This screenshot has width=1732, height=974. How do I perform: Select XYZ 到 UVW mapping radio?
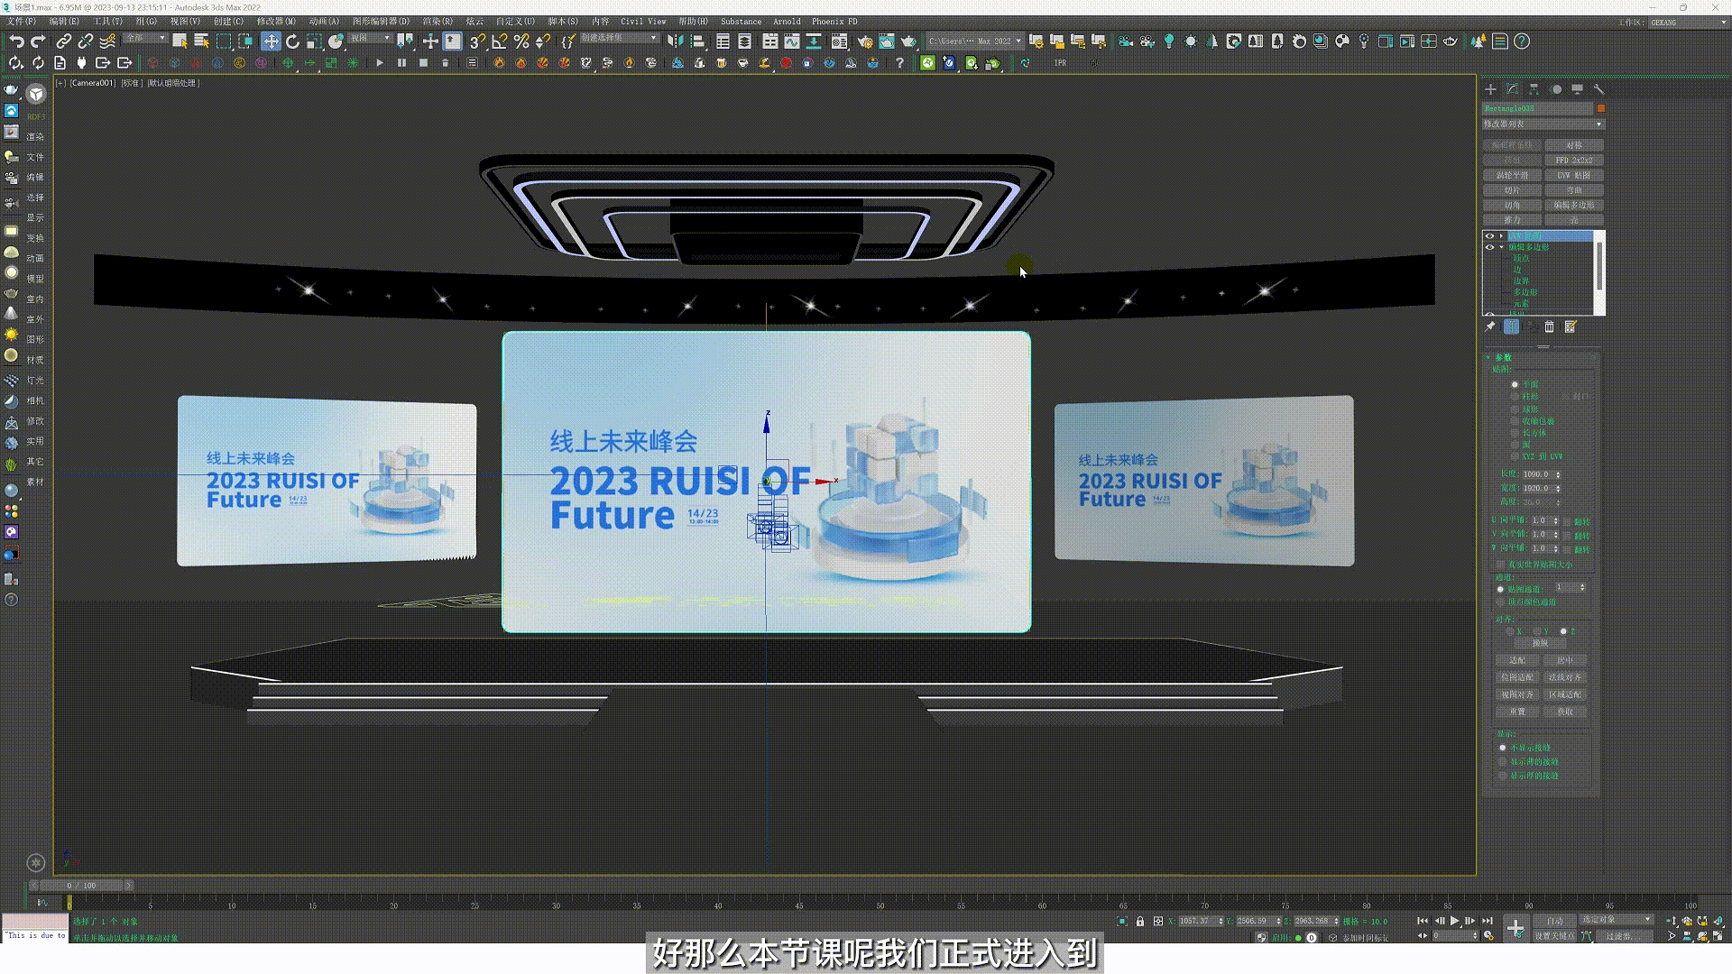1515,457
